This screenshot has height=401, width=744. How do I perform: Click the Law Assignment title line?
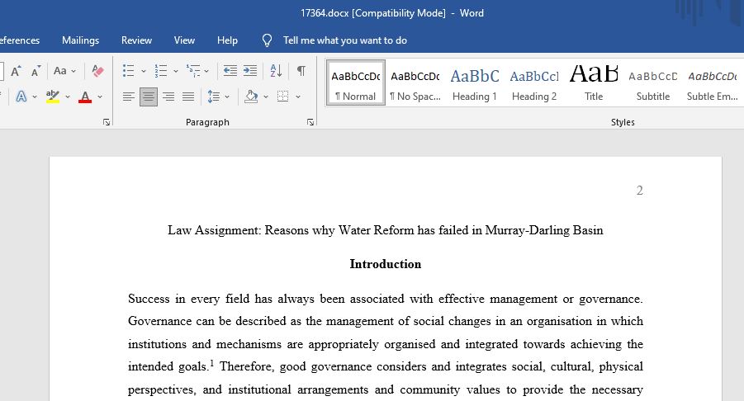tap(386, 230)
